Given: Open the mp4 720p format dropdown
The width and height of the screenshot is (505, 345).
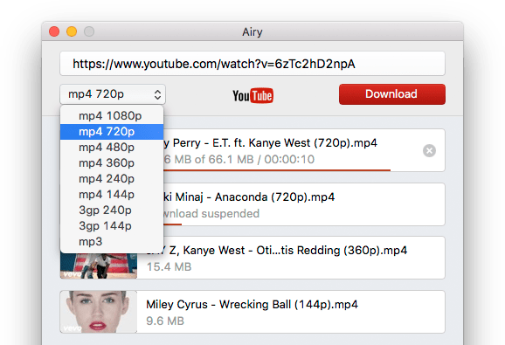Looking at the screenshot, I should [x=113, y=94].
